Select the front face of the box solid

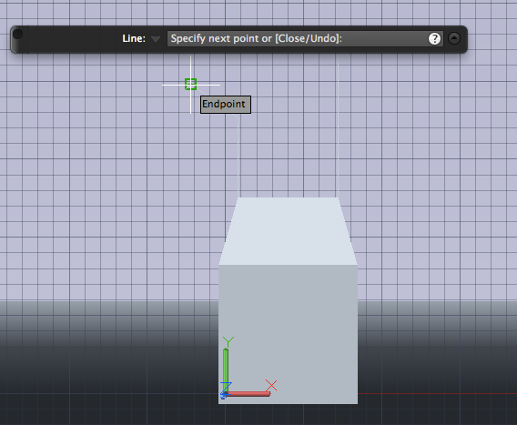pos(288,334)
